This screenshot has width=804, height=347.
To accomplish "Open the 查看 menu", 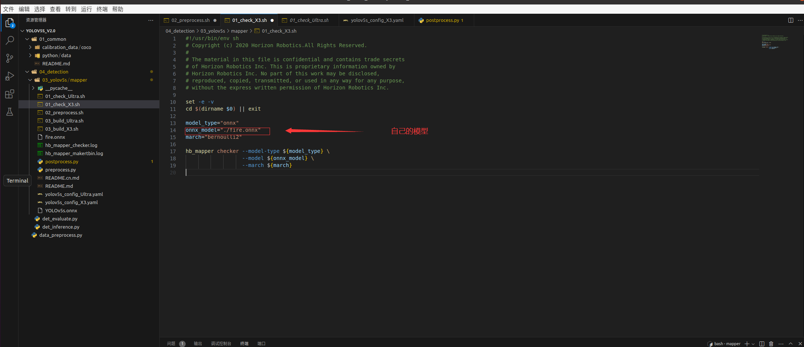I will 55,9.
